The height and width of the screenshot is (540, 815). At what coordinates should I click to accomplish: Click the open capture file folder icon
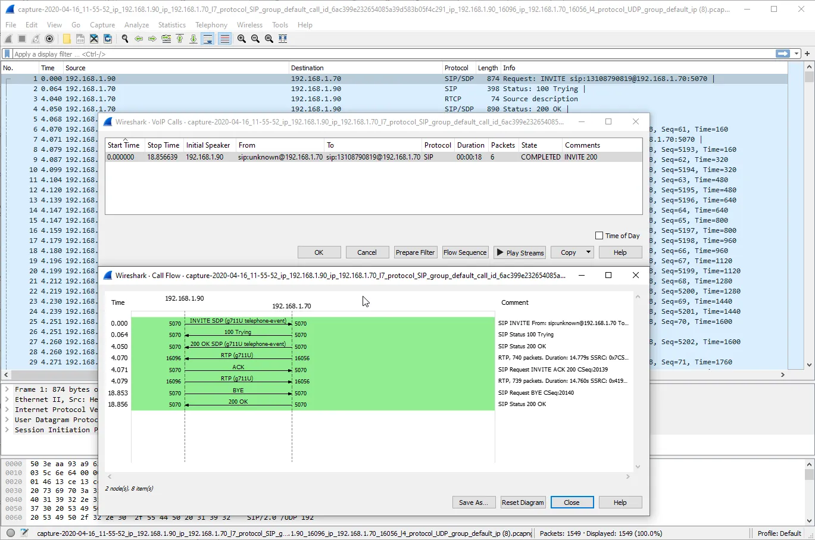(x=67, y=39)
